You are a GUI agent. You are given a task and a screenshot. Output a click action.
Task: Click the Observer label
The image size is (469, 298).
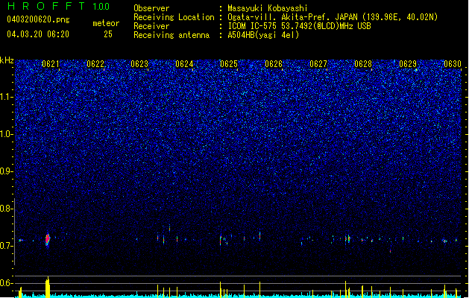point(151,8)
